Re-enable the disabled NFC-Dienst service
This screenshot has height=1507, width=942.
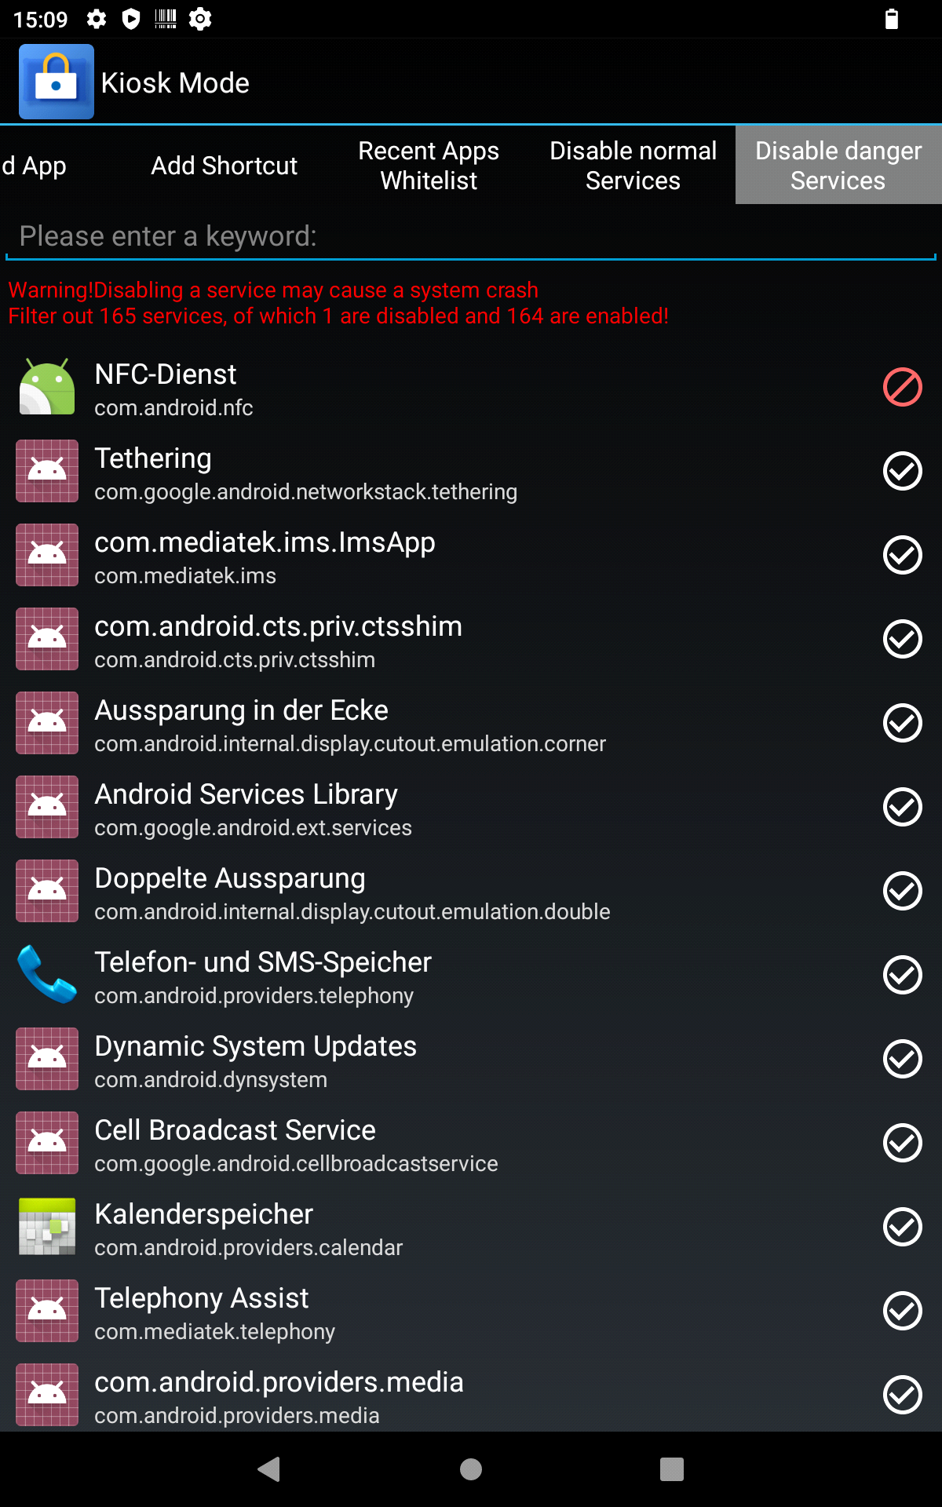pyautogui.click(x=902, y=387)
